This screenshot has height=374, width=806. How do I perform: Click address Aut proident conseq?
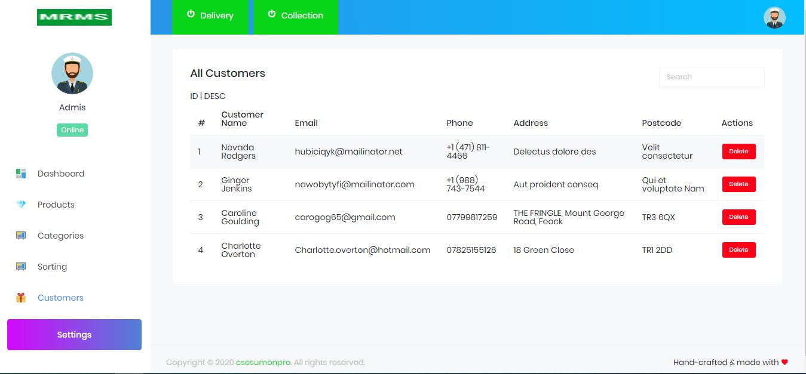[556, 184]
